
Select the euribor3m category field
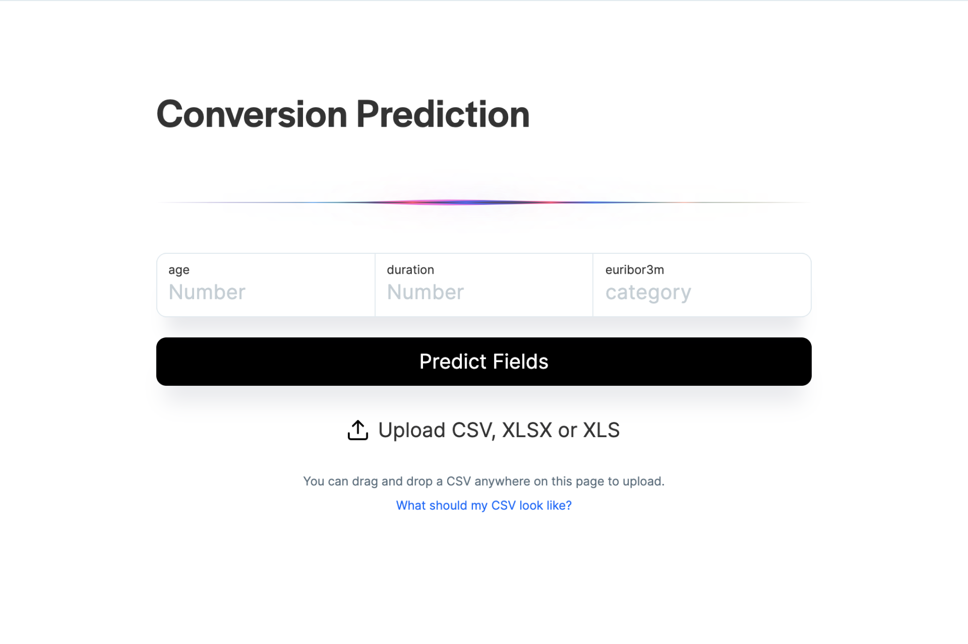701,292
